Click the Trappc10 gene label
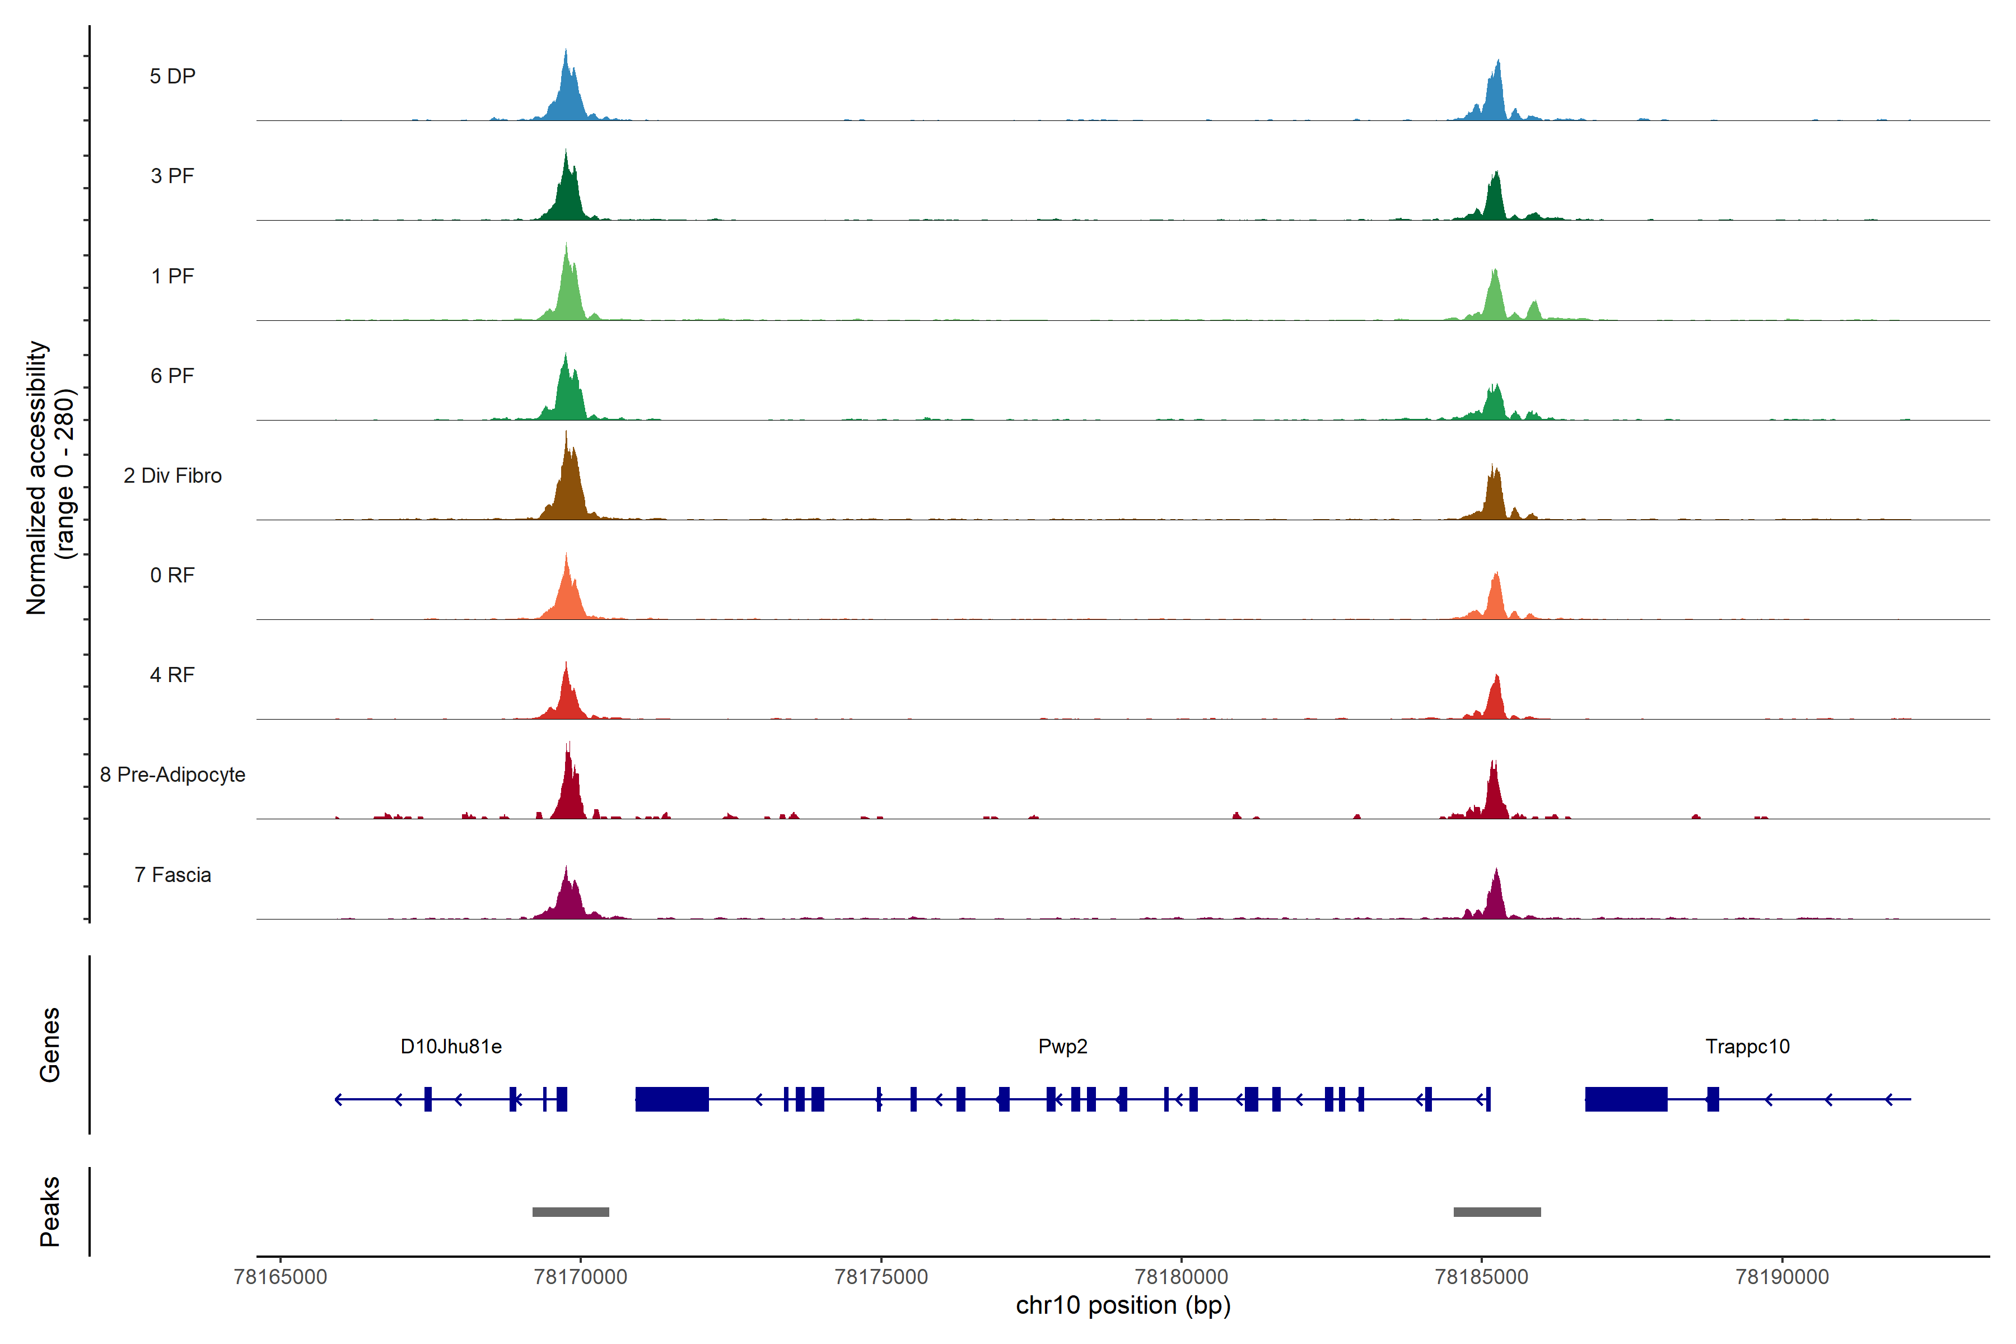The image size is (2016, 1344). (x=1747, y=1047)
